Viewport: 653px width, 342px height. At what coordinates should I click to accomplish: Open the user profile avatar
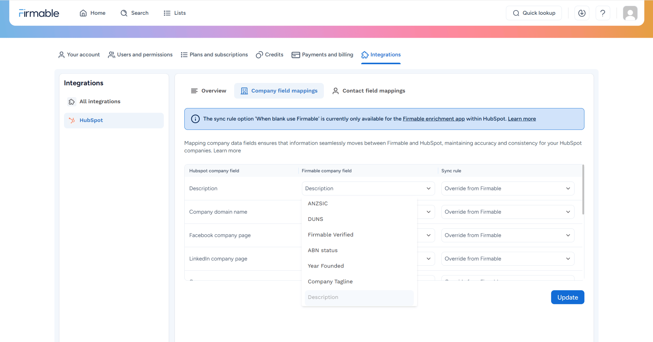click(x=630, y=13)
